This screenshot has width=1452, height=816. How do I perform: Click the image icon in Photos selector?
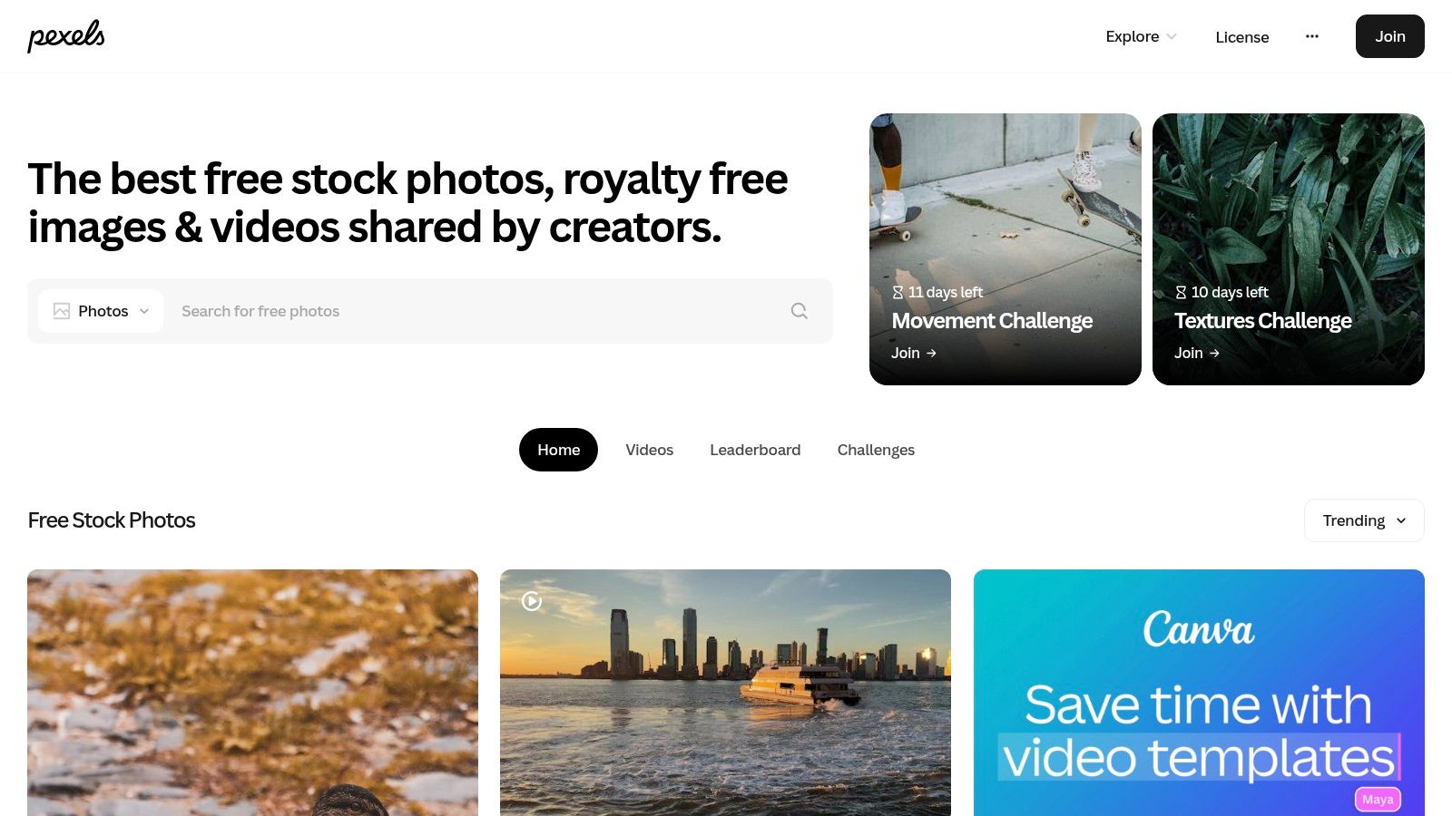(62, 311)
